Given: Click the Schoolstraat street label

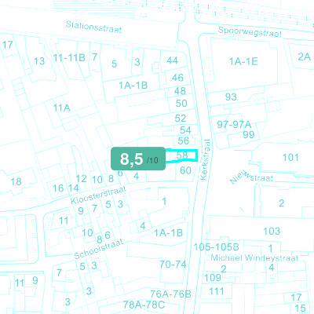Looking at the screenshot, I should coord(98,249).
